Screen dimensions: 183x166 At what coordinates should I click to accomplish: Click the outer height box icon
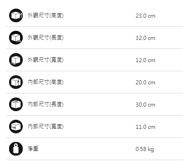point(16,15)
